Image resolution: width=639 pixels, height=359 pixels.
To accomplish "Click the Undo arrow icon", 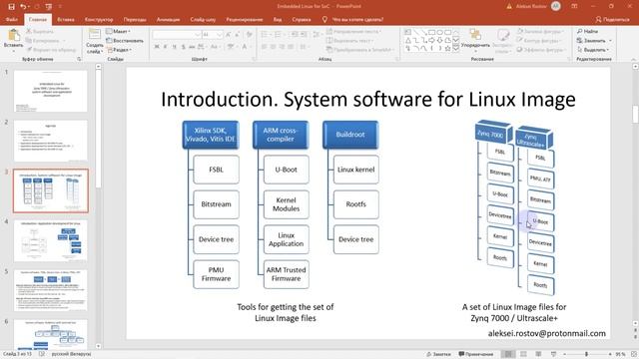I will [23, 7].
